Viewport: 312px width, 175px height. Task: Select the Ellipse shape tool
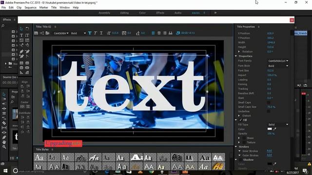[21, 68]
